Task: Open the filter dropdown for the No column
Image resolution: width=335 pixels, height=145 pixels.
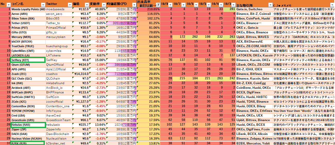Action: point(8,5)
